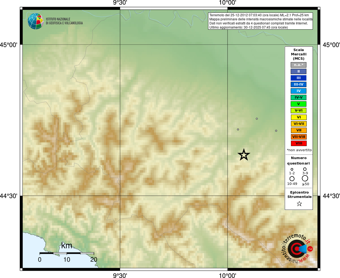Click the 'Terremoto del 25-12-2012' header line
This screenshot has height=278, width=340.
pos(259,15)
